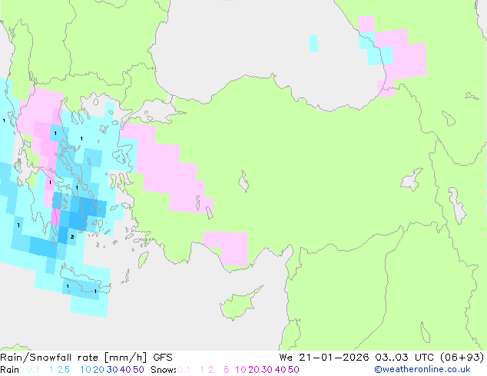Click the Snow legend 30 value
The width and height of the screenshot is (487, 376).
click(x=267, y=370)
